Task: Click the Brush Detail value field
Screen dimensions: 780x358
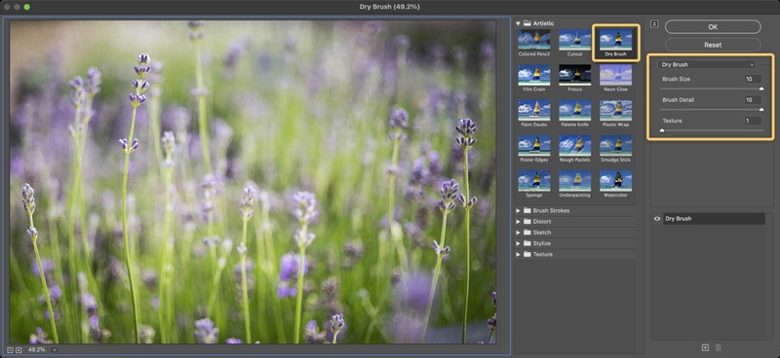Action: click(753, 100)
